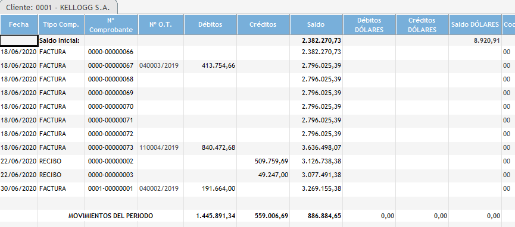Select comprobante 0000-00000066 row
The image size is (515, 227).
click(257, 52)
